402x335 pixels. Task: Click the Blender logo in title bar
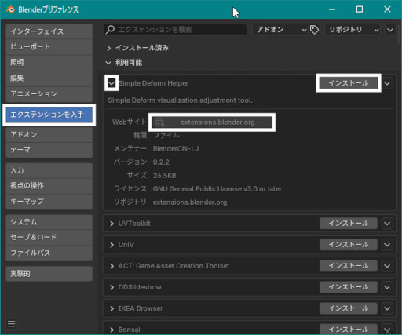(x=10, y=9)
